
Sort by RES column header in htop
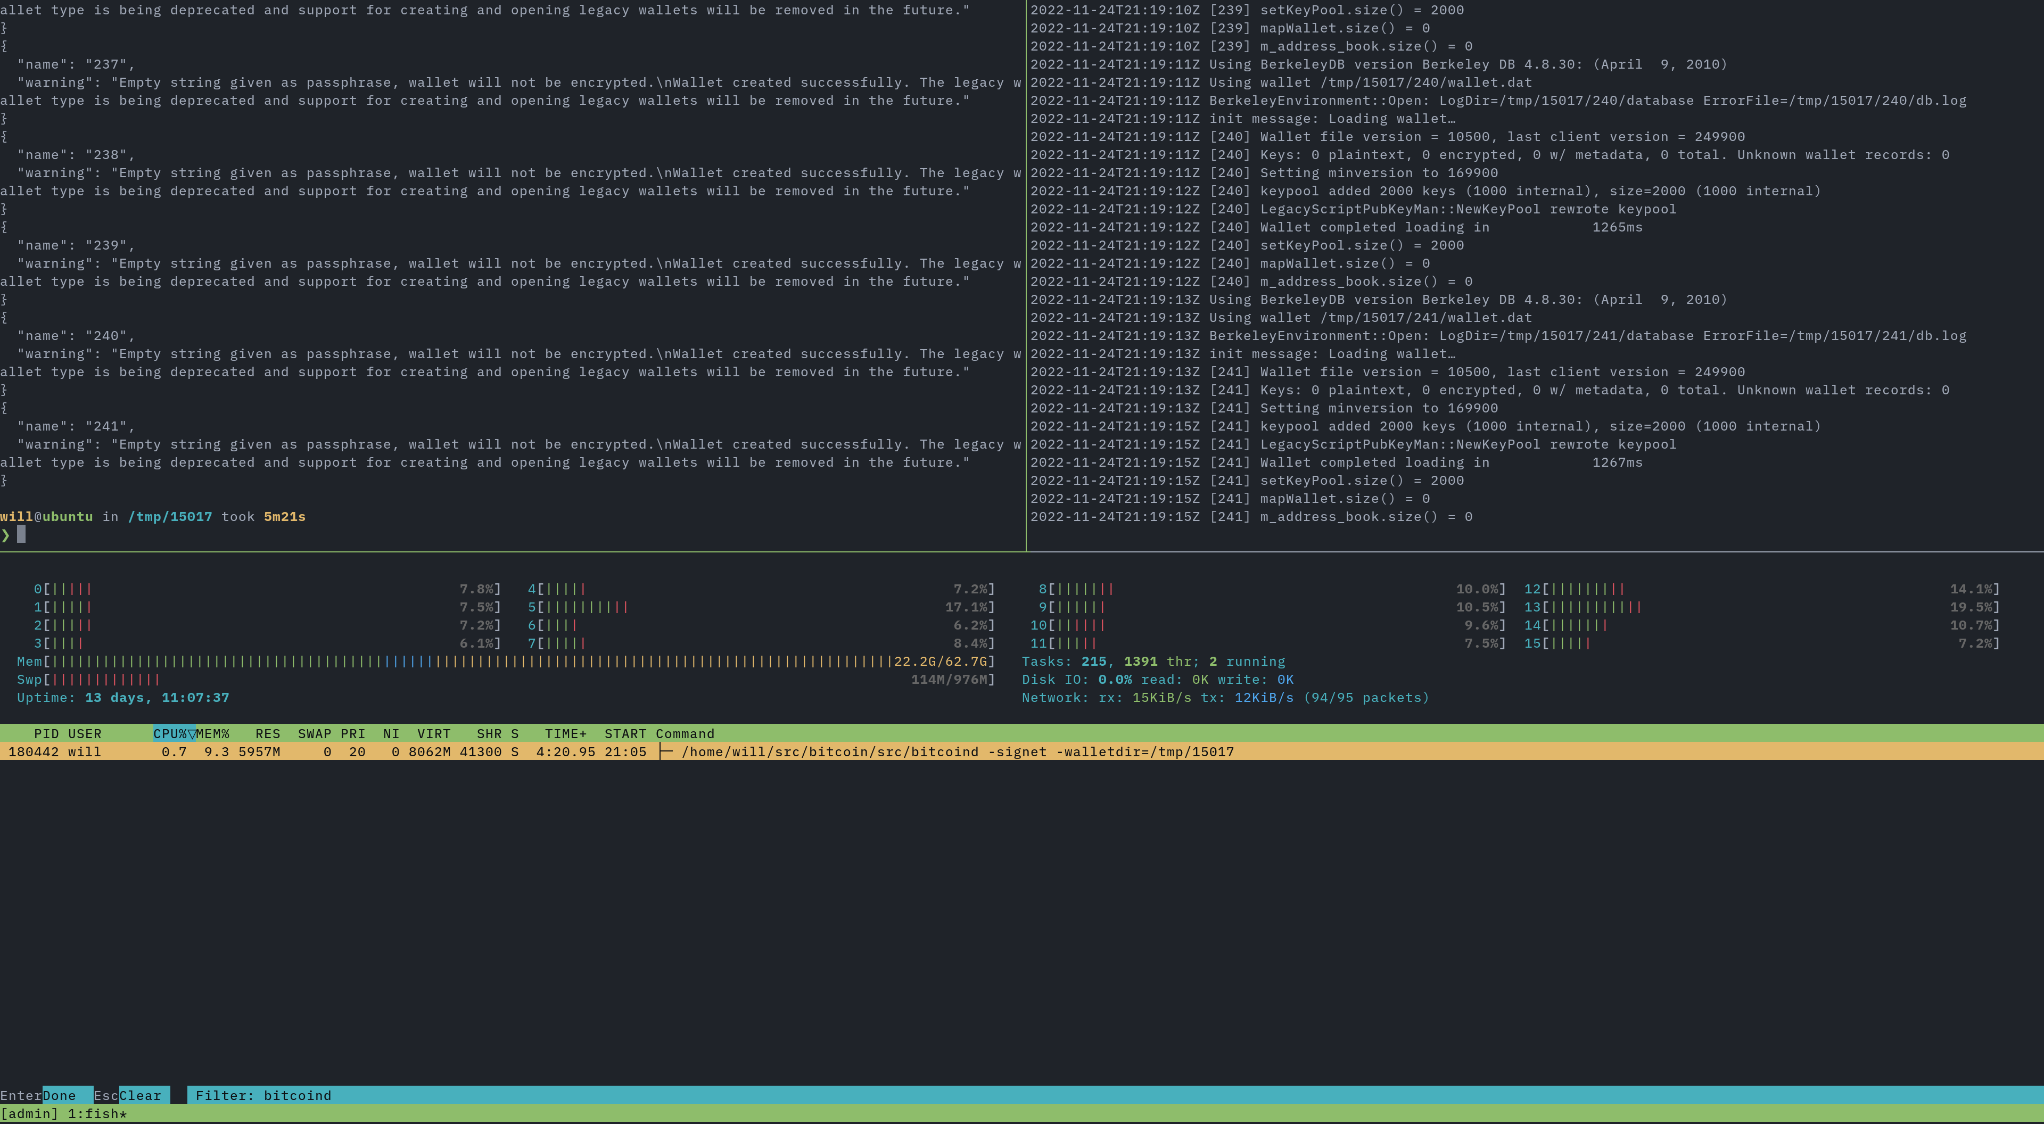click(268, 734)
